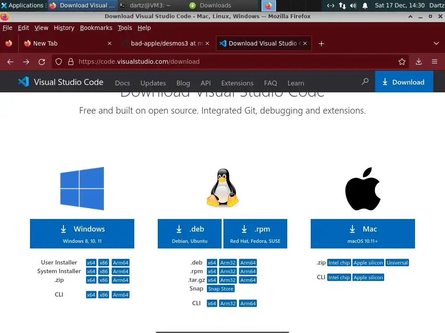Open the Docs link in the site navigation
Viewport: 445px width, 333px height.
123,83
